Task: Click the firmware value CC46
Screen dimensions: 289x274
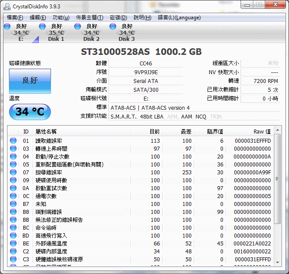Action: click(146, 64)
